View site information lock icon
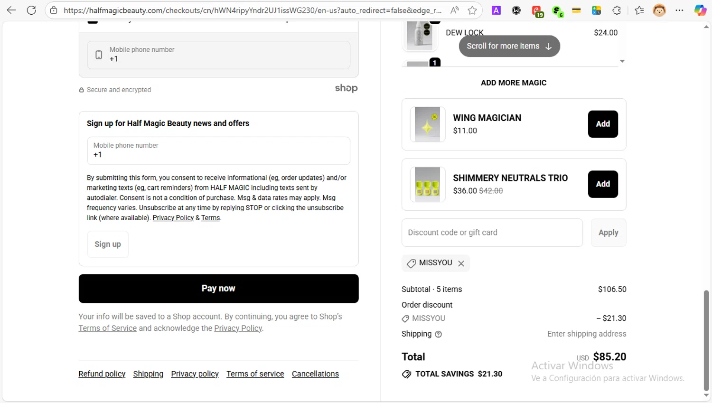 [x=54, y=10]
